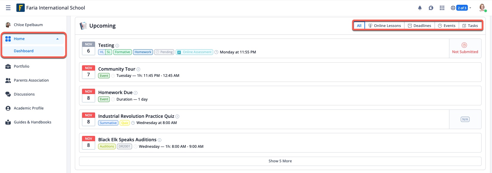Select Dashboard under Home

24,51
